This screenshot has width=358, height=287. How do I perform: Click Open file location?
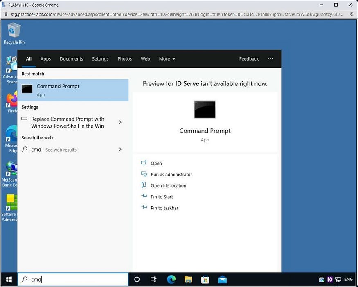(169, 186)
